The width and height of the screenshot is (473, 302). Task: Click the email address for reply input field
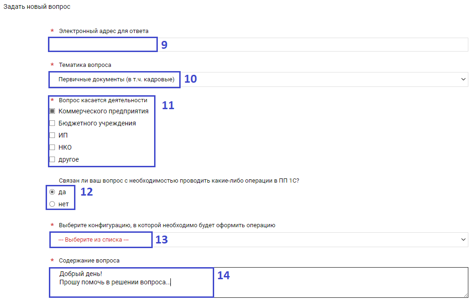(x=258, y=45)
